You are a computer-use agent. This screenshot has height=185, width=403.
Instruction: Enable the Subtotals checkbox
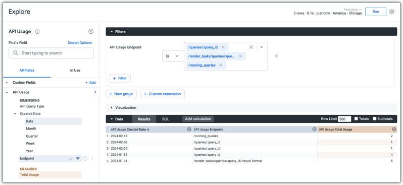[375, 118]
